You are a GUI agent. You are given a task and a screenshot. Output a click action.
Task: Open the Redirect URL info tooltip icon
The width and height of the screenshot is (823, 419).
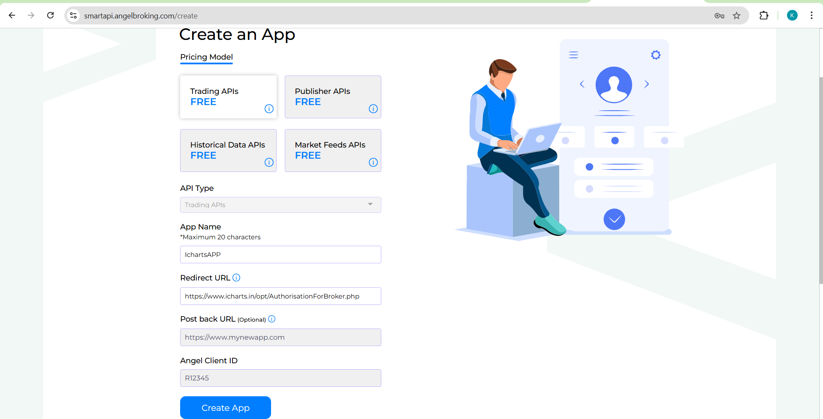point(236,277)
